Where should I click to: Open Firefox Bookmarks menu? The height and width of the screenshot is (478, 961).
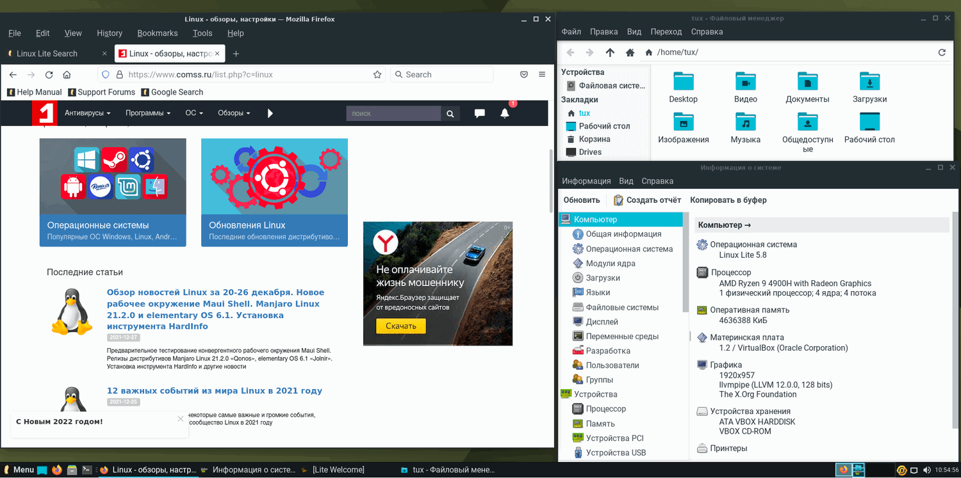(158, 33)
